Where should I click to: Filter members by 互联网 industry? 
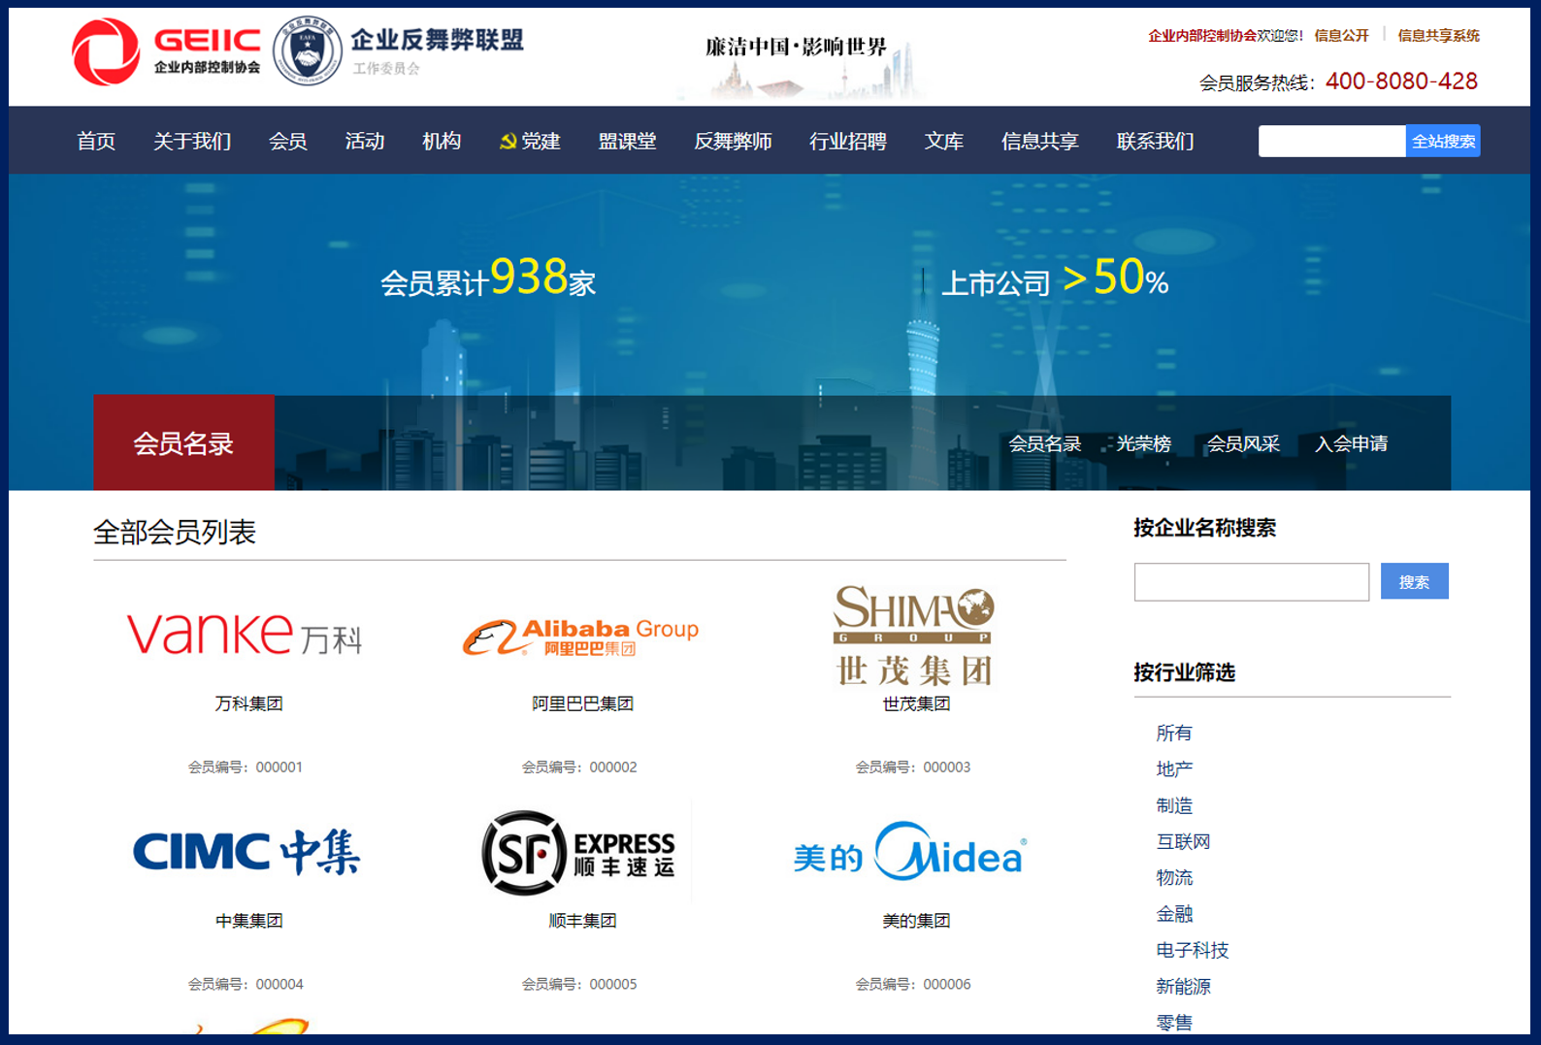click(1183, 842)
